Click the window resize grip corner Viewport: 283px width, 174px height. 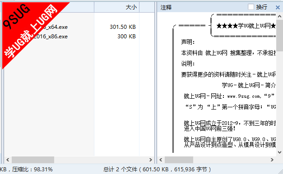click(281, 172)
